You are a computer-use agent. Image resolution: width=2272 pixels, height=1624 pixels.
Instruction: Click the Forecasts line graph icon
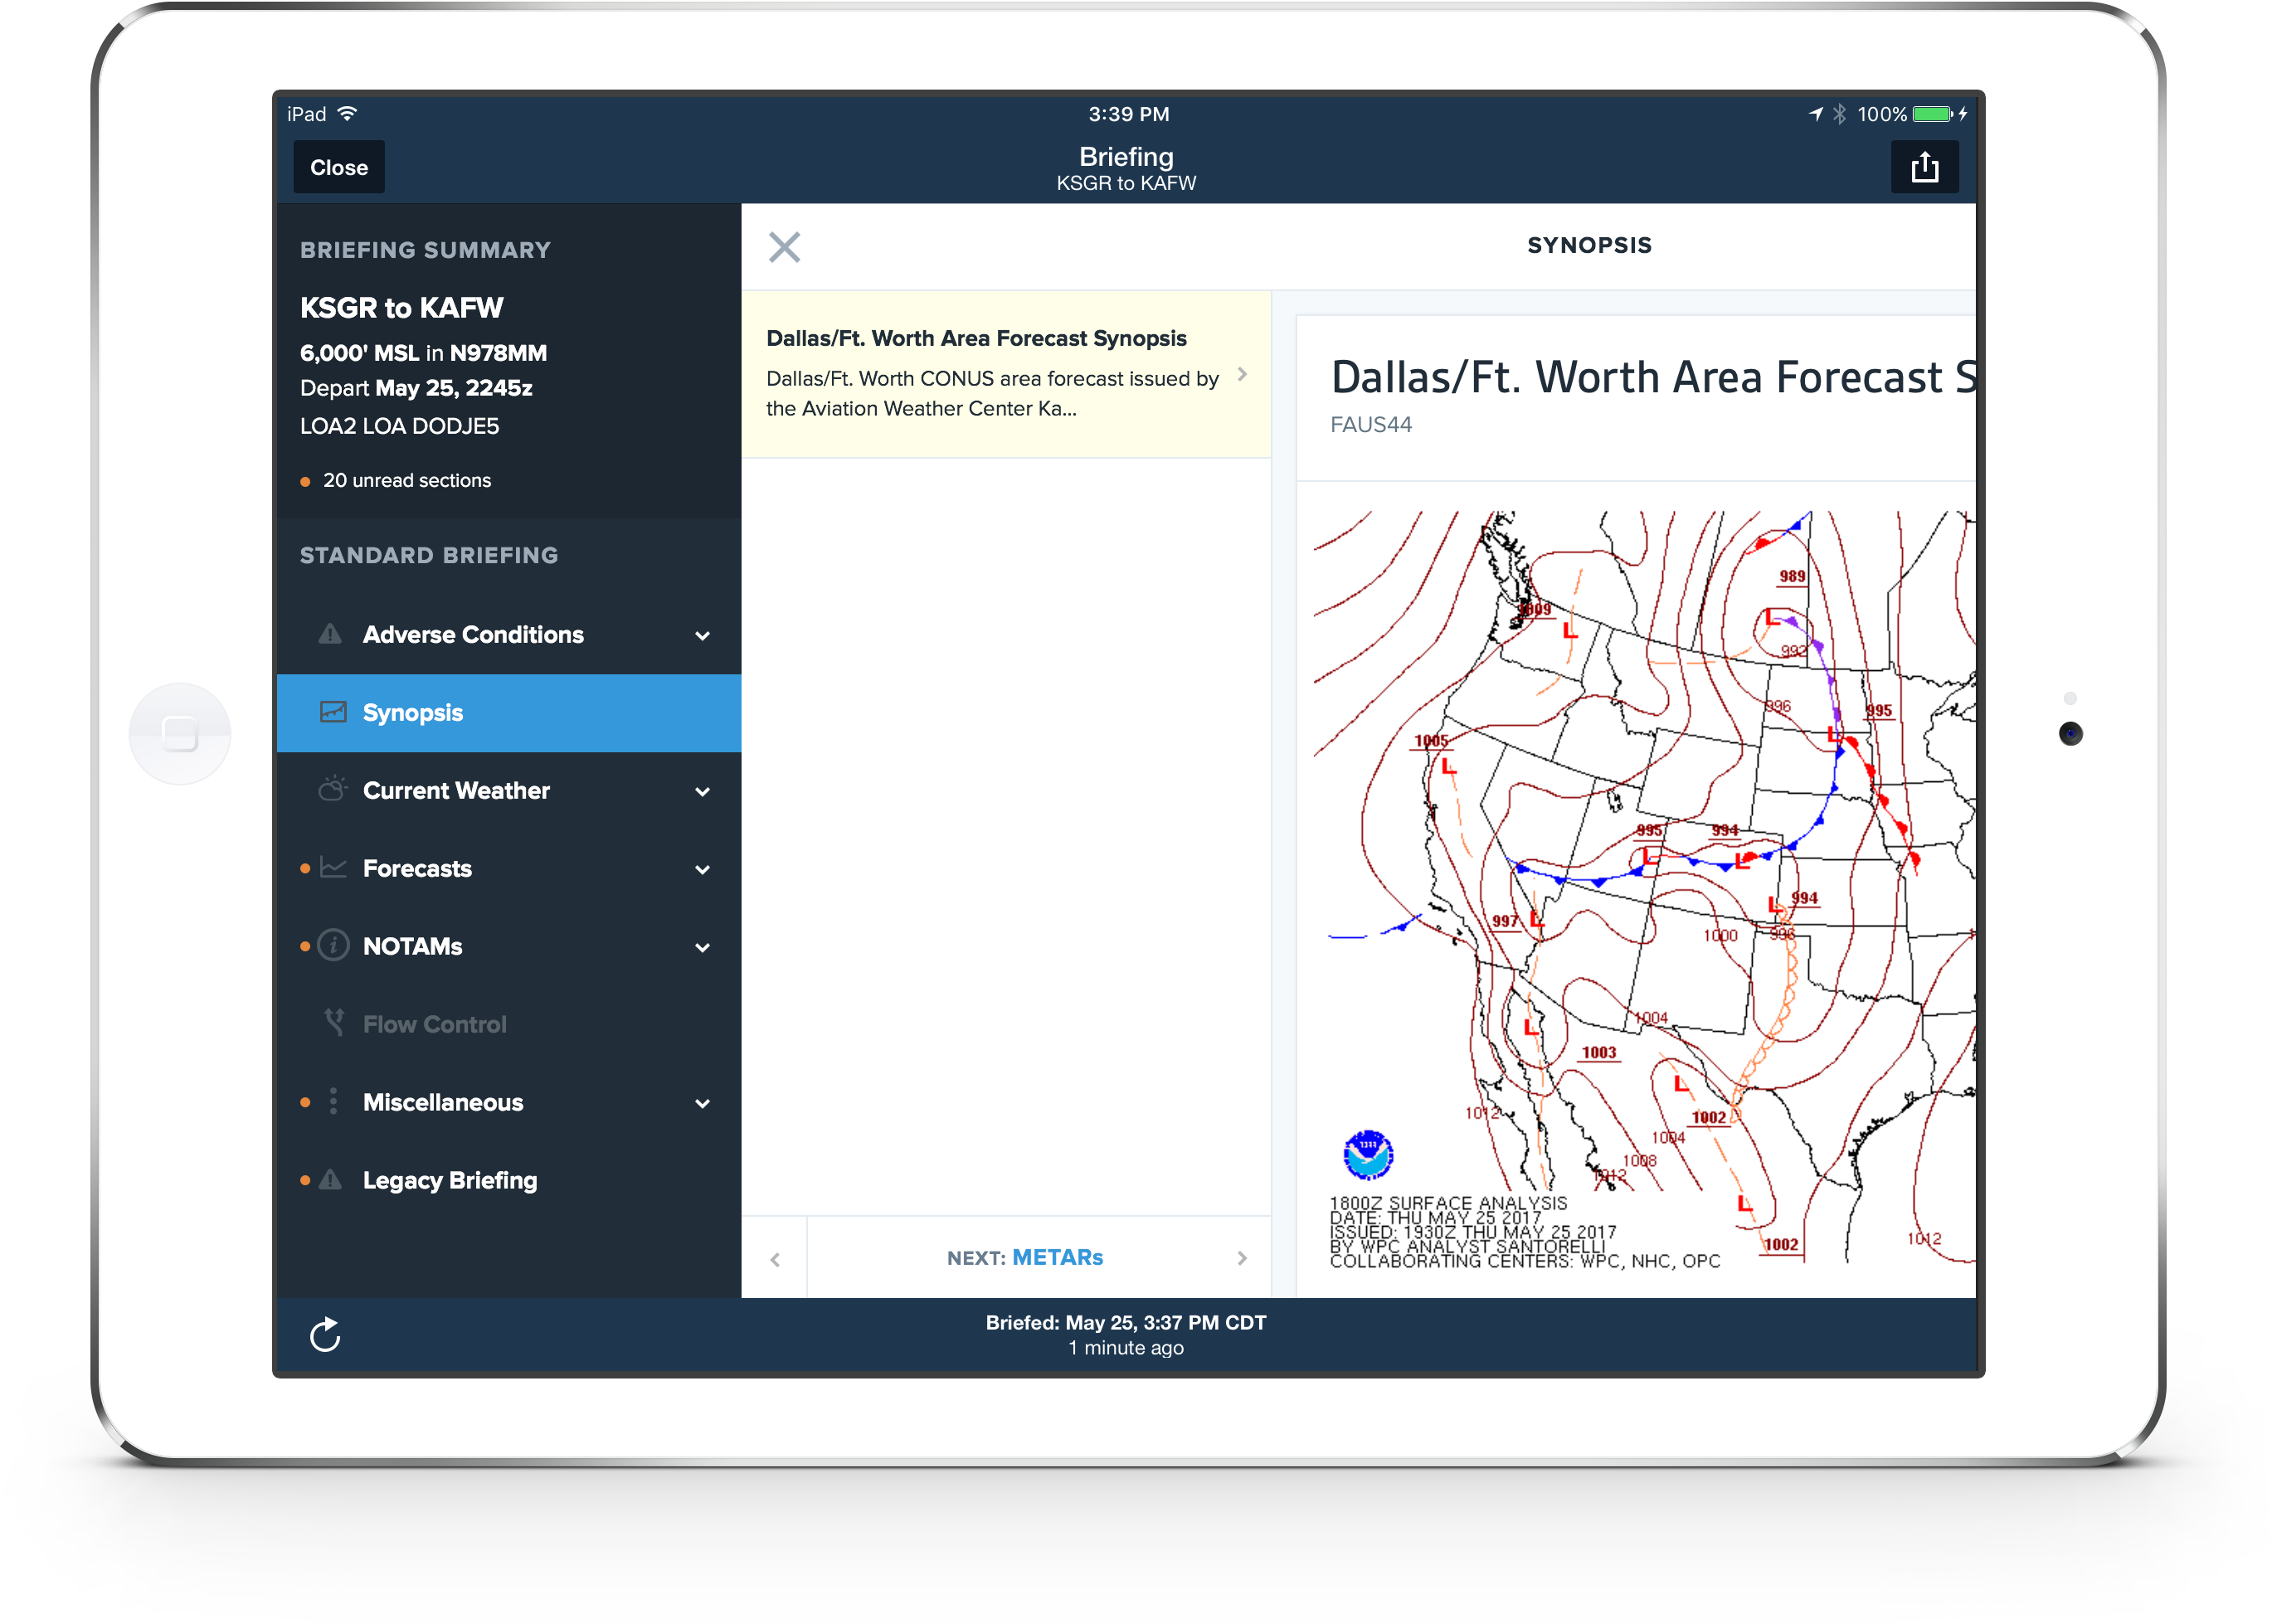(333, 867)
